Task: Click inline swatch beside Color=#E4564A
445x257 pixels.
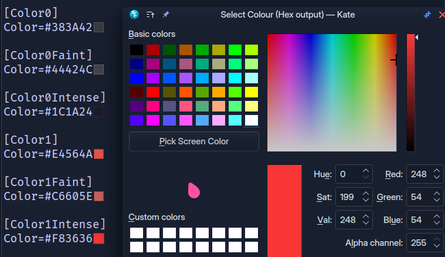Action: (x=98, y=154)
